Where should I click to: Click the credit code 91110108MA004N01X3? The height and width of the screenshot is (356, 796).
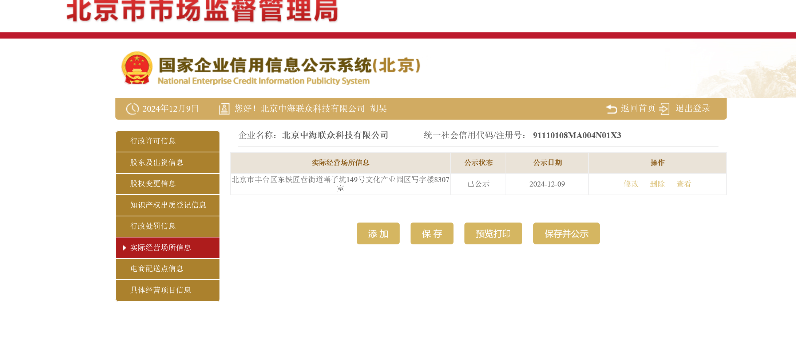click(577, 135)
